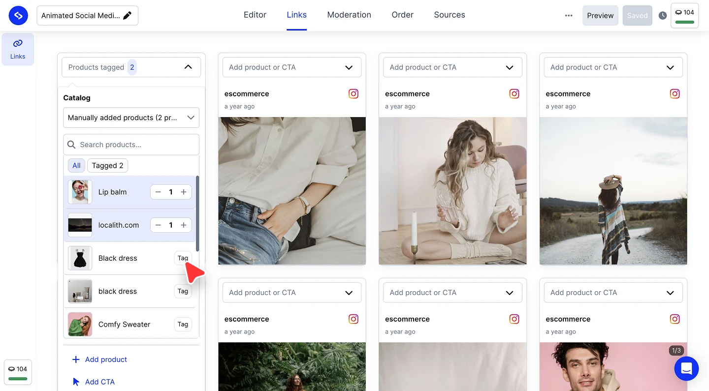
Task: Open the Manually added products catalog dropdown
Action: (x=131, y=118)
